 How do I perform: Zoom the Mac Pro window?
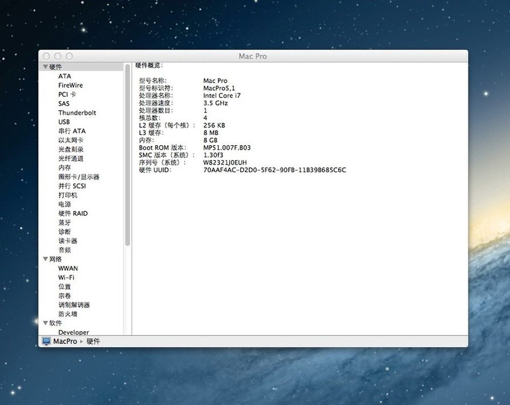tap(69, 56)
